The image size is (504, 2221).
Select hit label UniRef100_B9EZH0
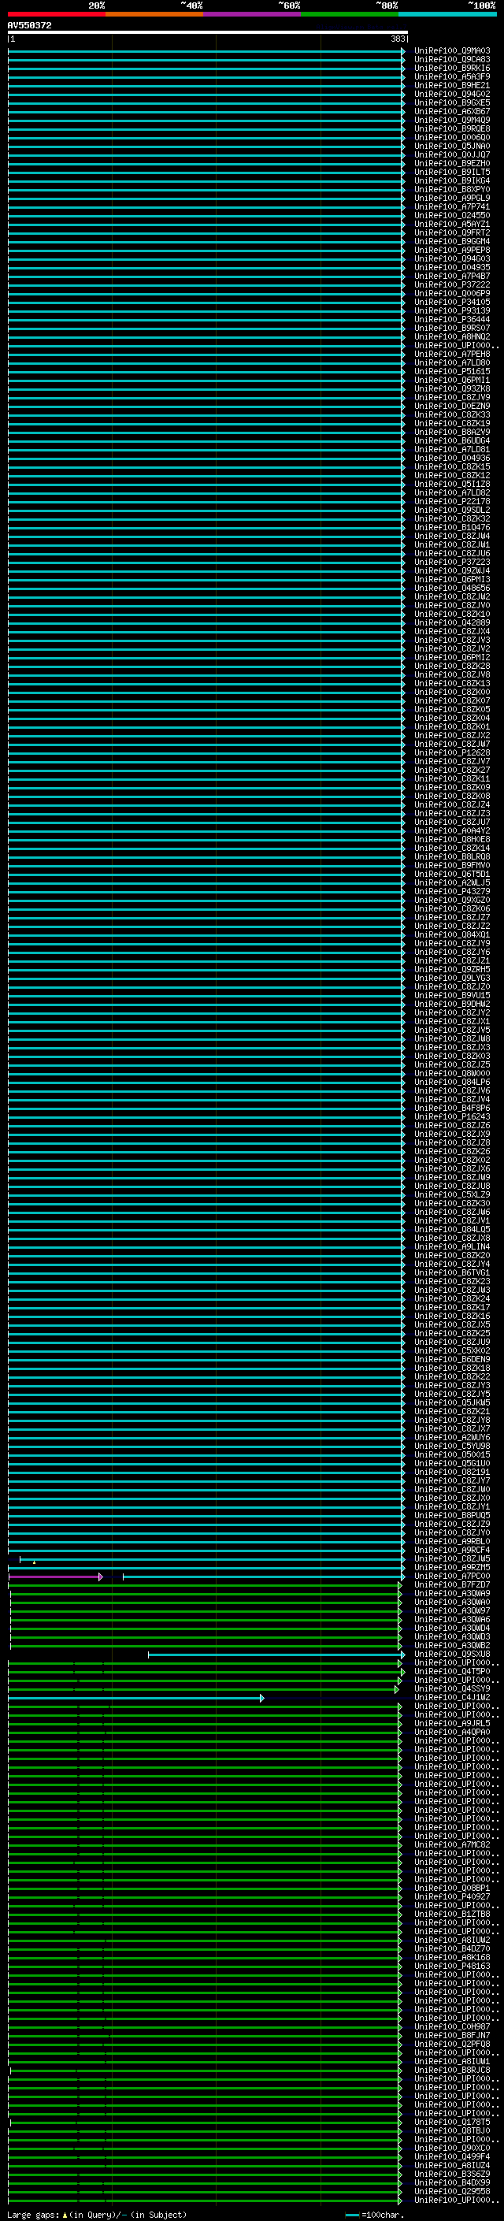click(x=452, y=164)
